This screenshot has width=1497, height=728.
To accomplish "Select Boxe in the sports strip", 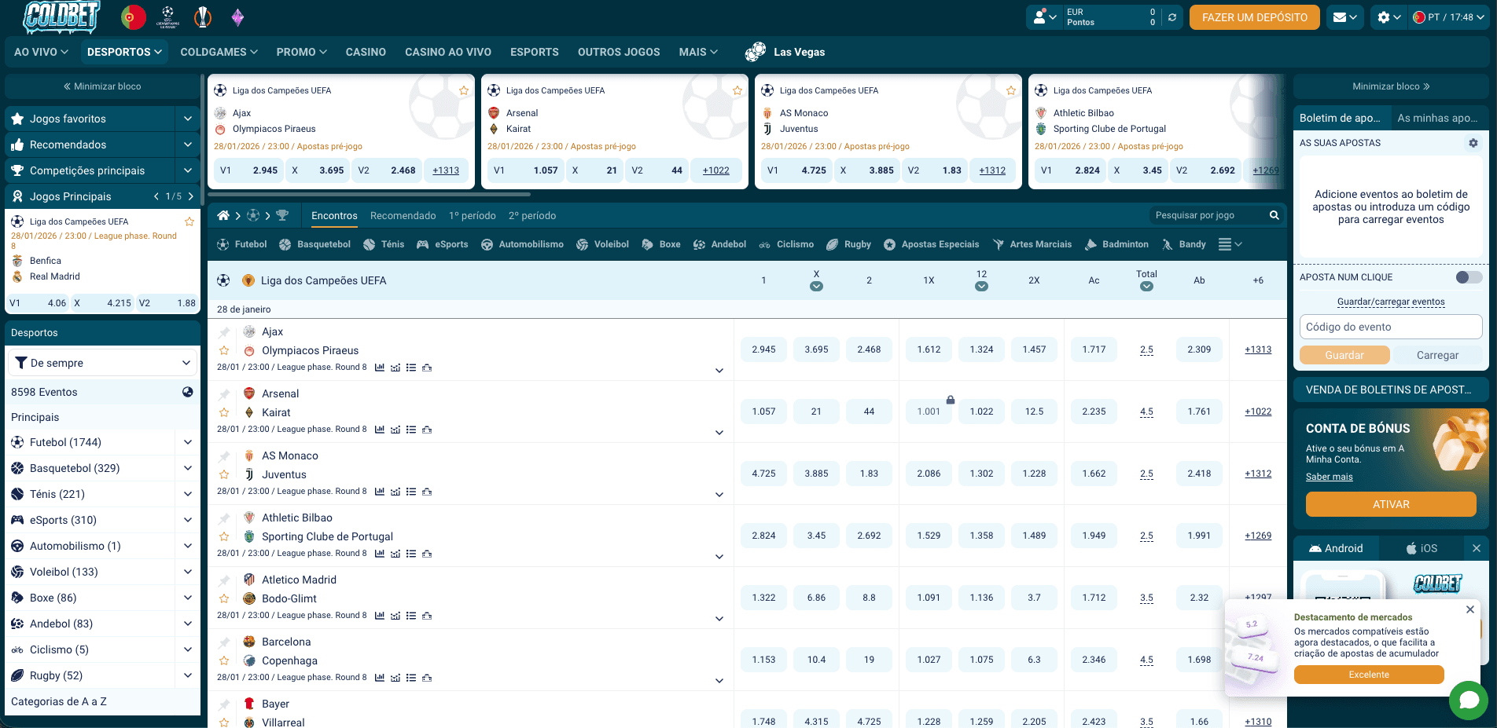I will click(x=661, y=244).
